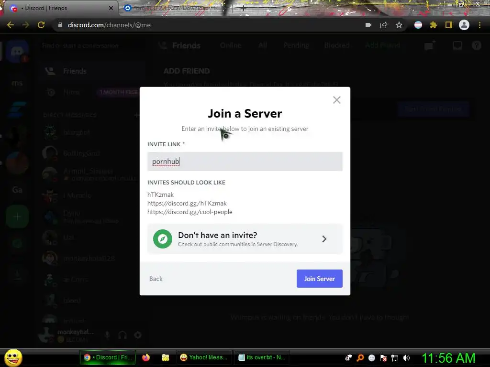Switch to the Discord Friends browser tab
The height and width of the screenshot is (367, 490).
(x=59, y=8)
